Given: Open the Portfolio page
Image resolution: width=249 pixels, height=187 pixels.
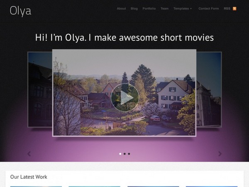Looking at the screenshot, I should pos(149,9).
